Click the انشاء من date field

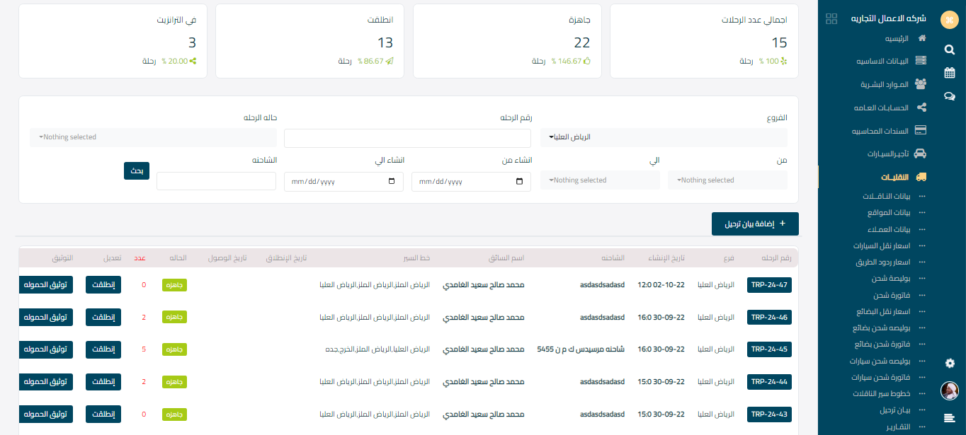pyautogui.click(x=471, y=182)
